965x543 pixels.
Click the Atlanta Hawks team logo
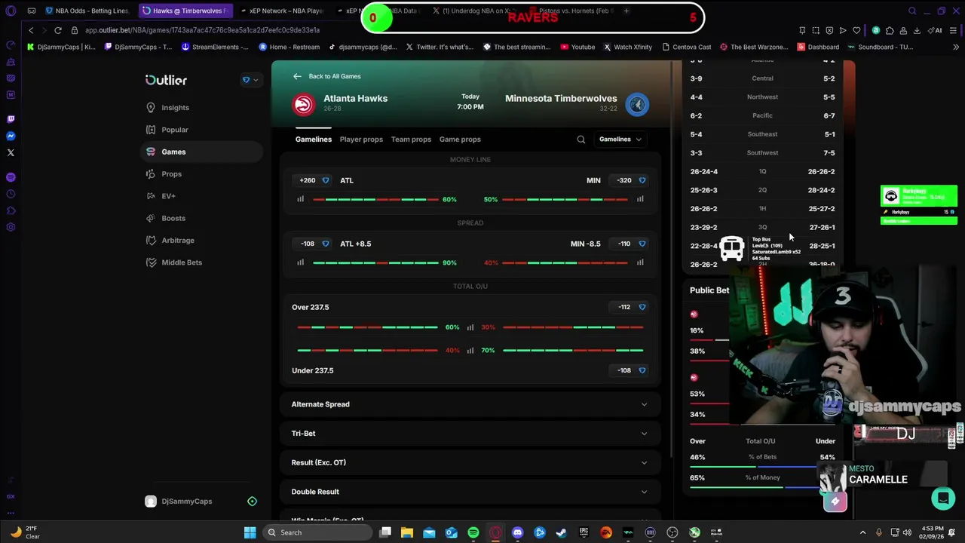[304, 104]
